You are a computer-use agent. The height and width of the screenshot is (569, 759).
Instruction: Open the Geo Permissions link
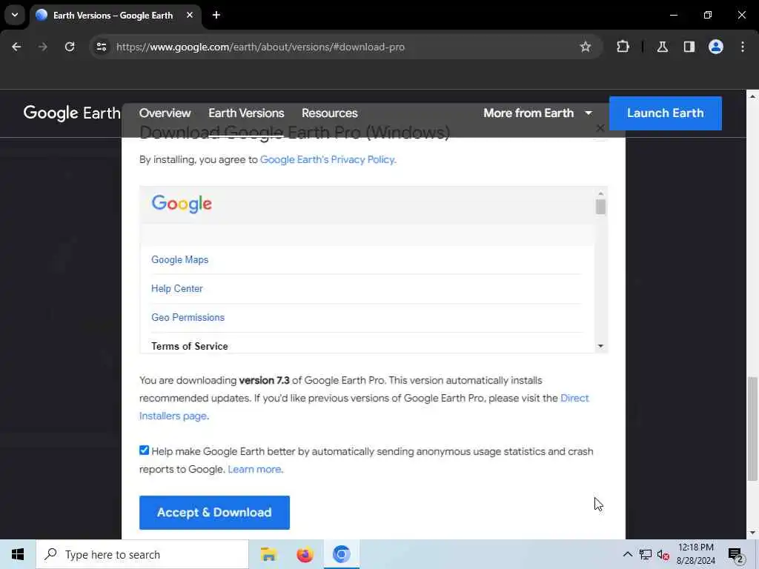click(x=188, y=317)
